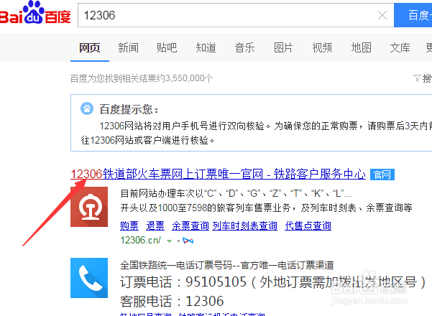
Task: Select the text 订票电话：95105105
Action: [x=183, y=282]
